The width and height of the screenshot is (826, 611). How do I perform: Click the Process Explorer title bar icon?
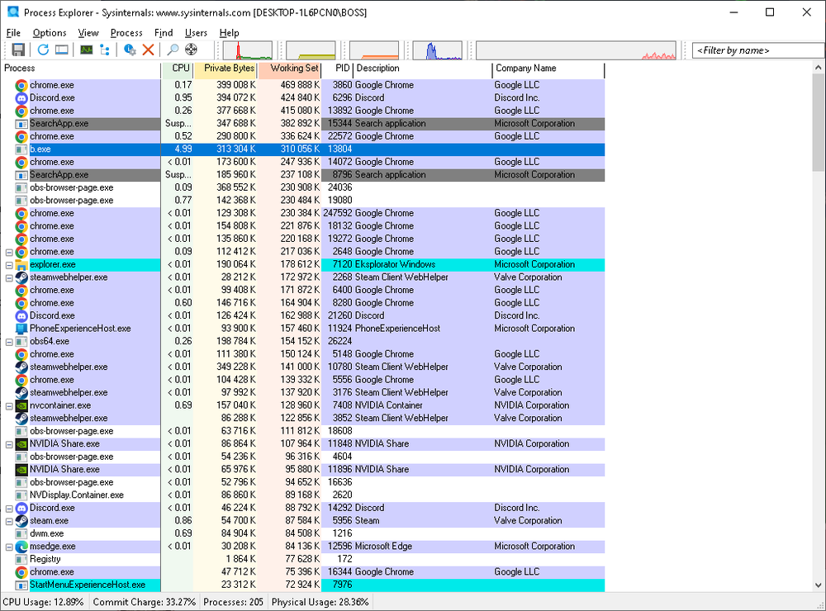pos(12,12)
